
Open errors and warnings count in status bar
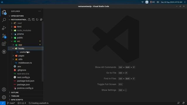pyautogui.click(x=22, y=103)
